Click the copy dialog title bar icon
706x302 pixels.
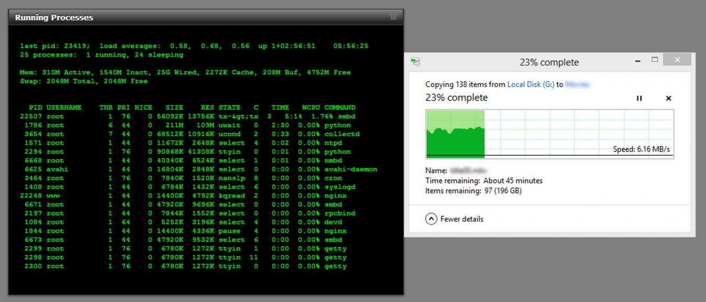[x=416, y=62]
